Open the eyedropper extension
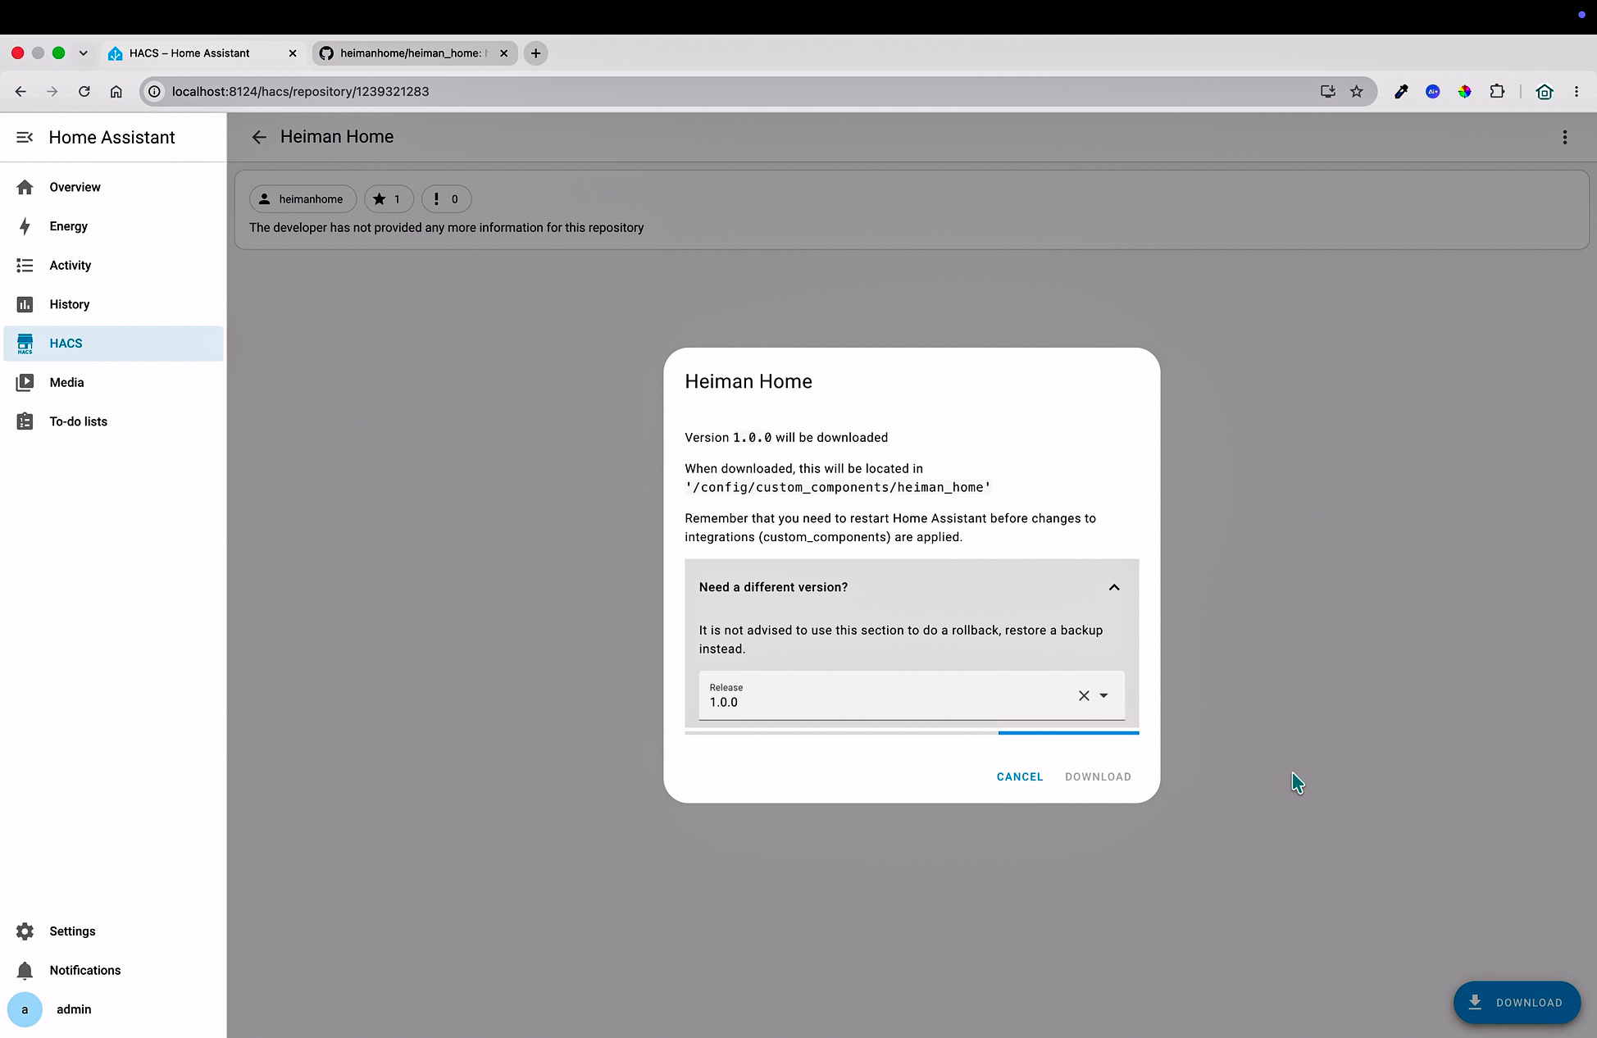This screenshot has height=1038, width=1597. pyautogui.click(x=1401, y=92)
